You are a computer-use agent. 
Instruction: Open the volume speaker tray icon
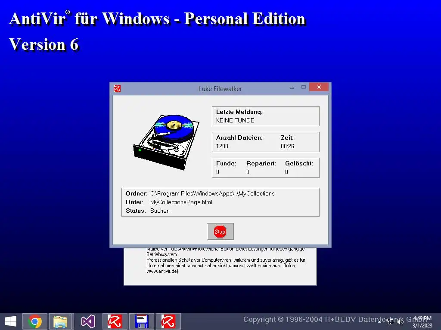click(401, 322)
